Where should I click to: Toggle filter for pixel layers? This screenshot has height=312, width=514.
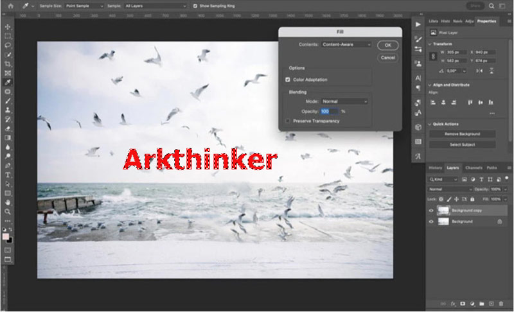click(464, 179)
